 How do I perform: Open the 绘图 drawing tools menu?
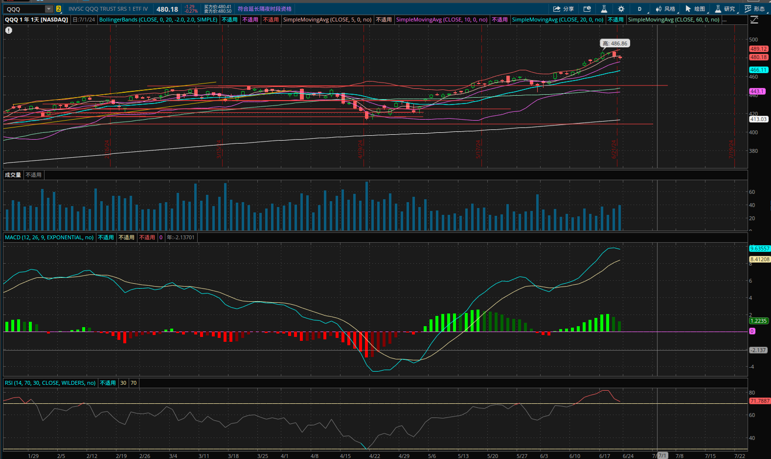coord(695,9)
